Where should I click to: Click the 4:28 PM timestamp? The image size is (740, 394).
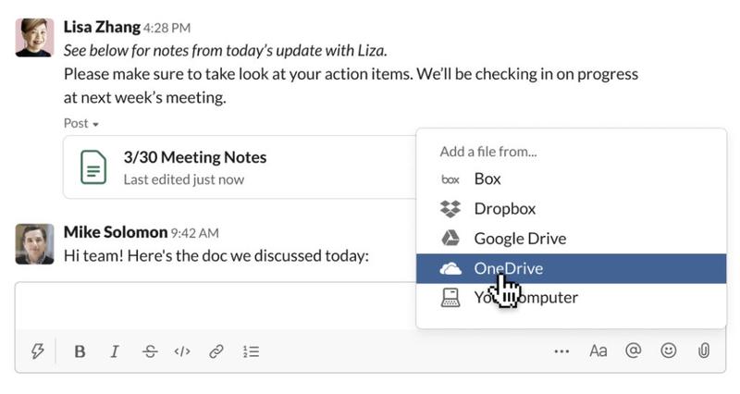click(167, 29)
